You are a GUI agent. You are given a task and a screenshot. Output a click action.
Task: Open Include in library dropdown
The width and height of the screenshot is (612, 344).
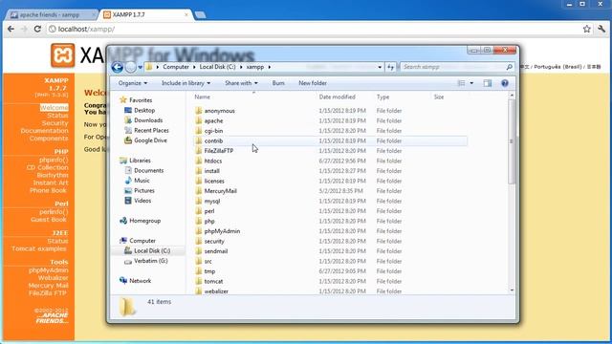click(x=186, y=83)
